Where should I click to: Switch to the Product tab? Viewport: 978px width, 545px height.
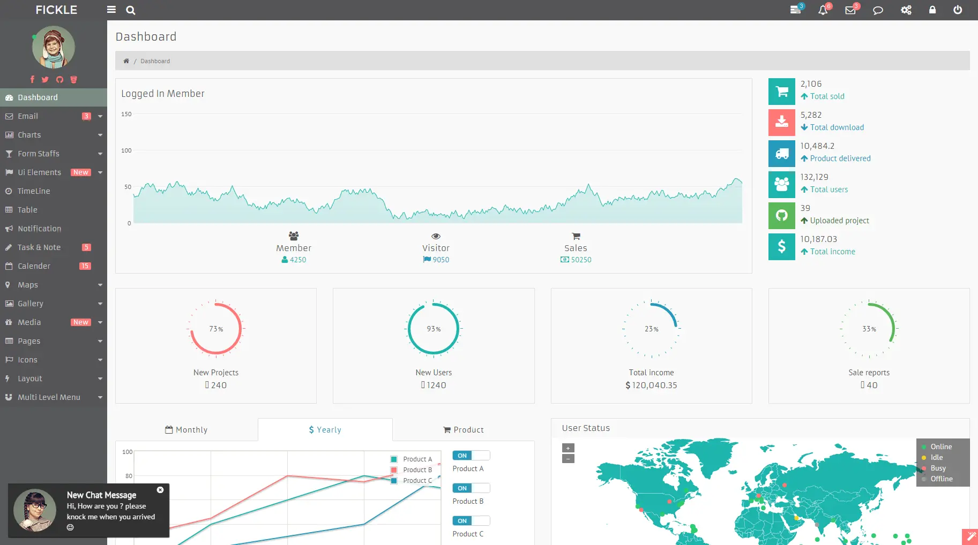point(464,430)
